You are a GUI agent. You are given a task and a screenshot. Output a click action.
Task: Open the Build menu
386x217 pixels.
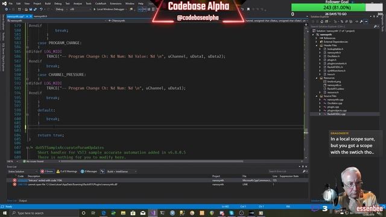tap(48, 4)
